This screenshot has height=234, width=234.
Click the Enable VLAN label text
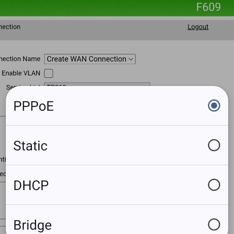[21, 73]
